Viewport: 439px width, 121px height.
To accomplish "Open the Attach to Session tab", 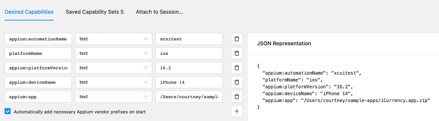I will point(159,12).
